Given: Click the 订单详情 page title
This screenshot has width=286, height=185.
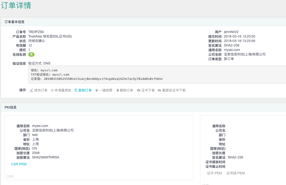Looking at the screenshot, I should point(16,6).
